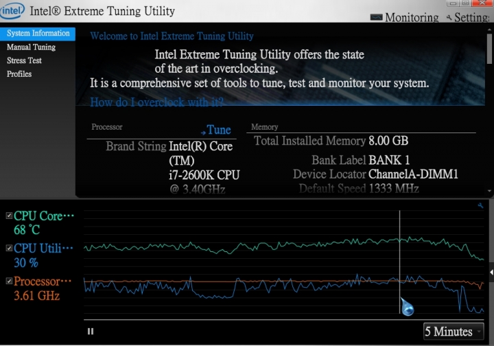Click the Processor frequency legend label

pos(43,281)
